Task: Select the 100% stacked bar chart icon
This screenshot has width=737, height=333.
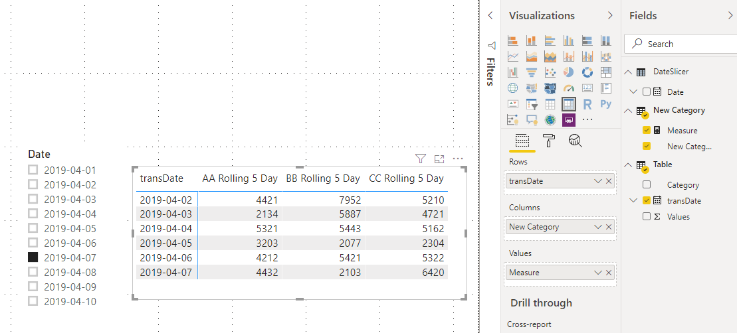Action: coord(587,41)
